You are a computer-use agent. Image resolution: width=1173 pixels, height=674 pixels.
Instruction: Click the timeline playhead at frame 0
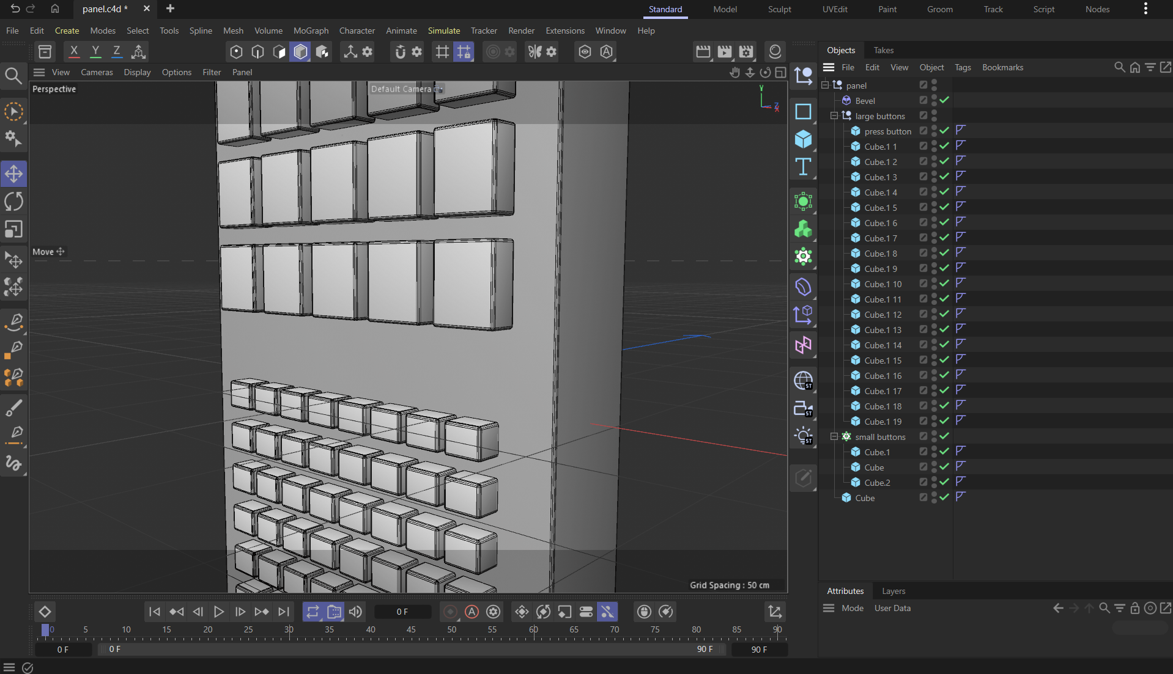(45, 629)
